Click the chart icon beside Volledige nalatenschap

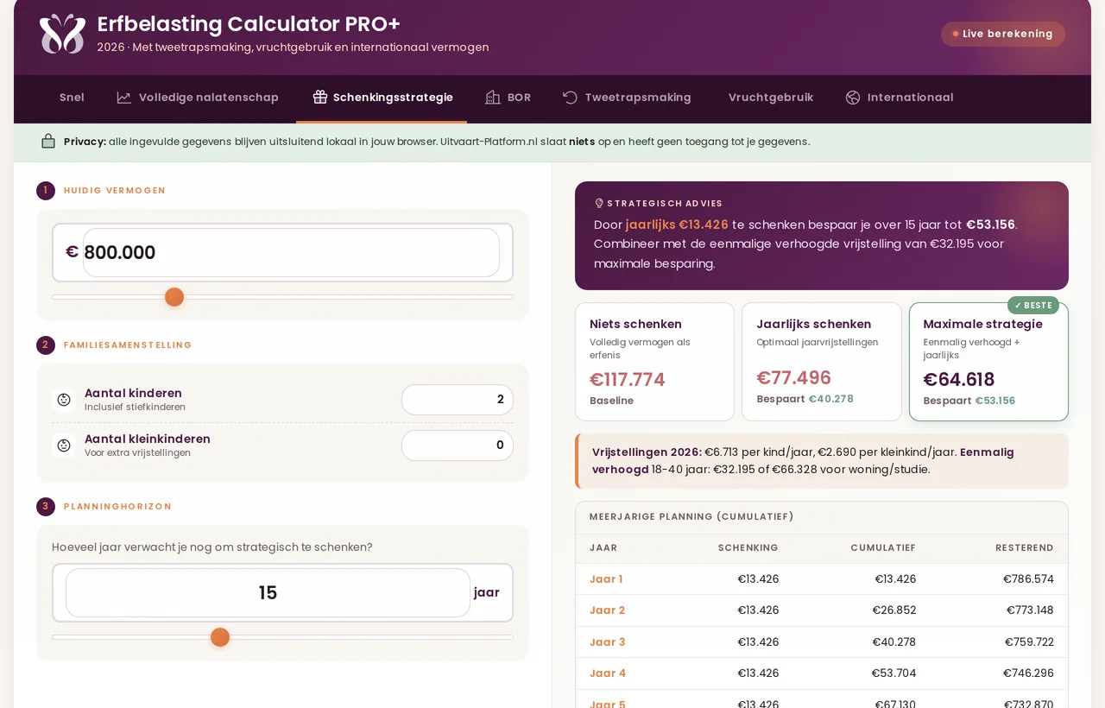point(124,98)
